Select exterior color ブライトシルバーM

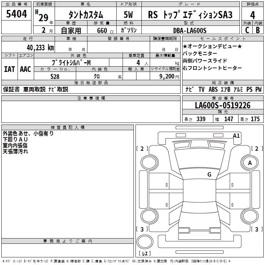tap(71, 63)
